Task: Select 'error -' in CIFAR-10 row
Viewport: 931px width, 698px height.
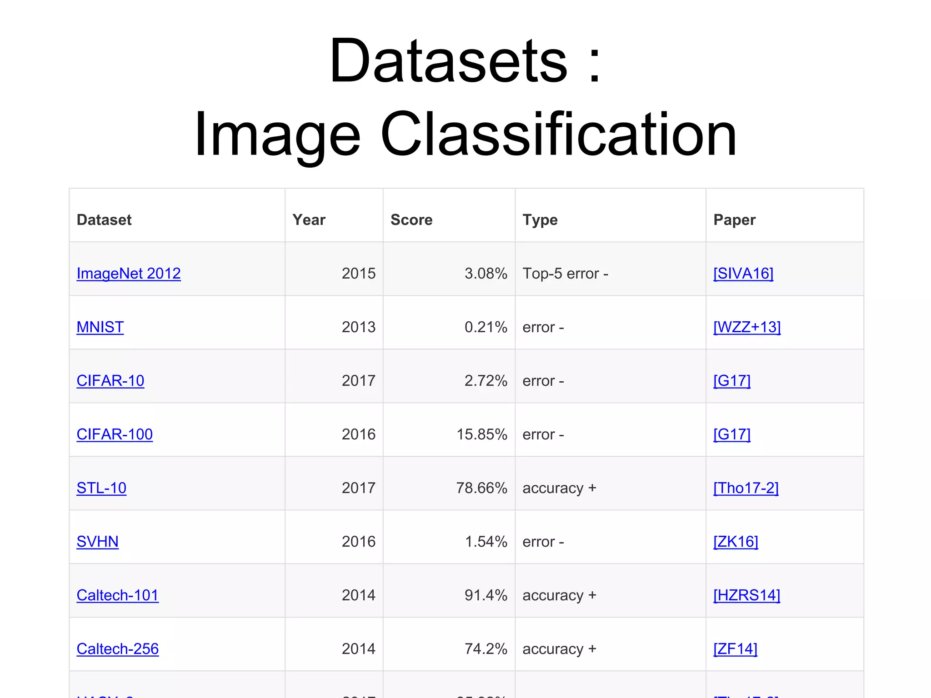Action: [x=543, y=381]
